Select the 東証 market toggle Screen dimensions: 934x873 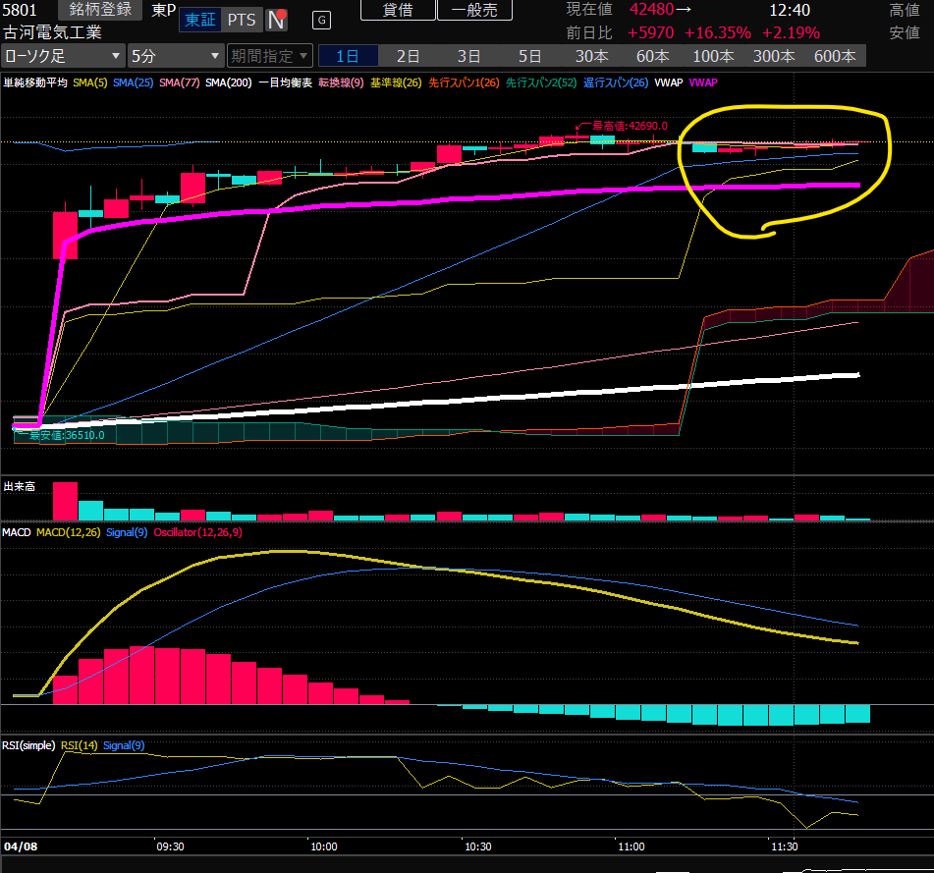200,20
